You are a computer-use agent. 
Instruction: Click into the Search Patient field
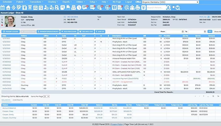(x=156, y=8)
